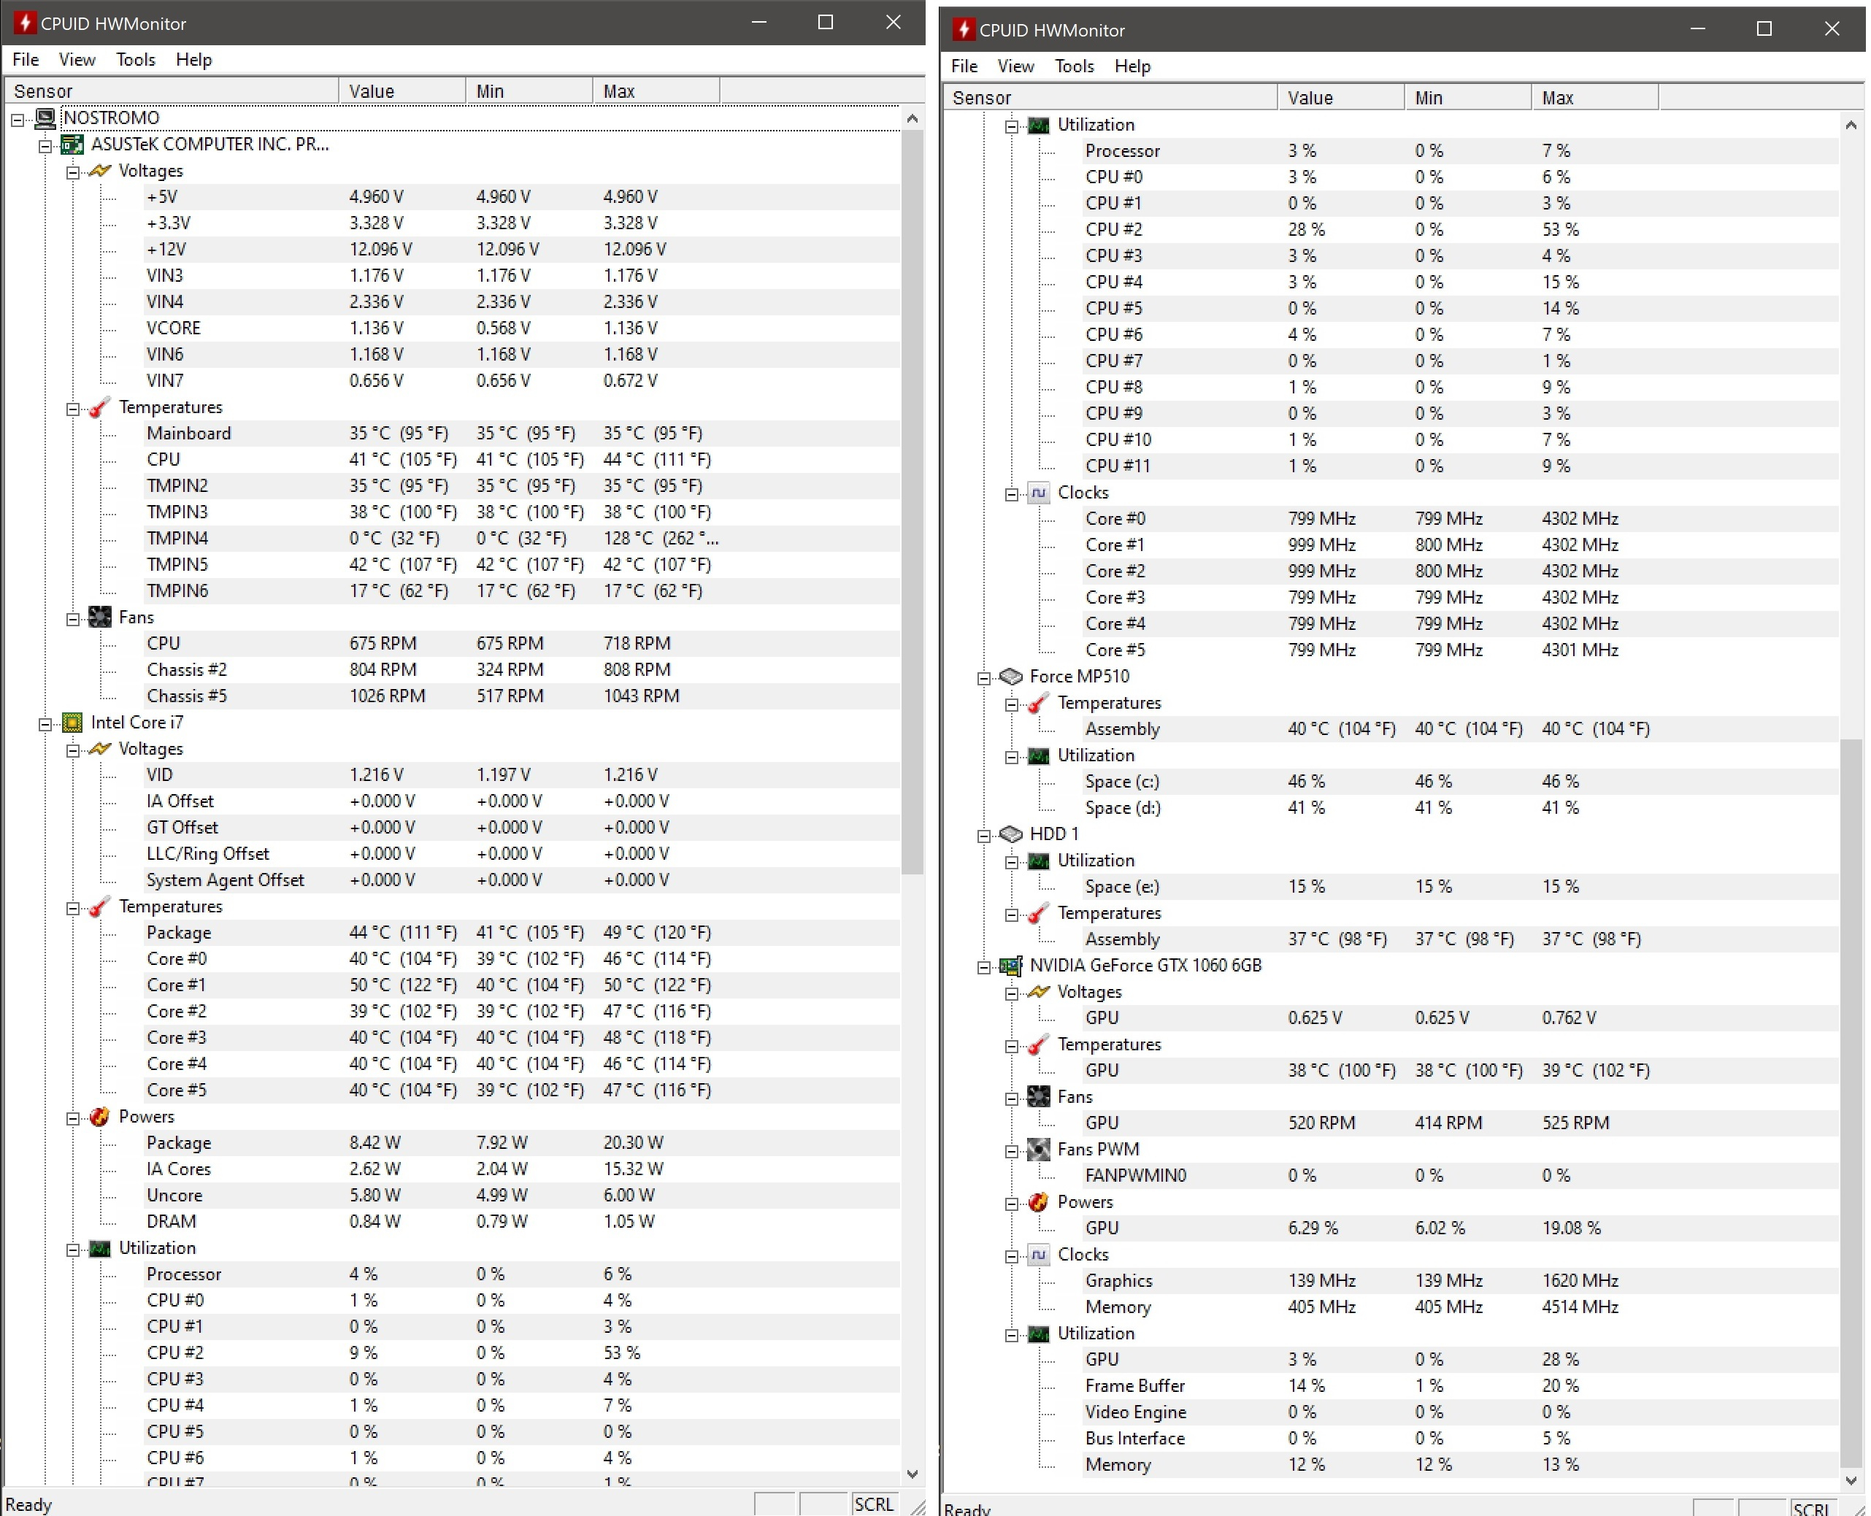
Task: Click the Force MP510 drive icon
Action: tap(1010, 677)
